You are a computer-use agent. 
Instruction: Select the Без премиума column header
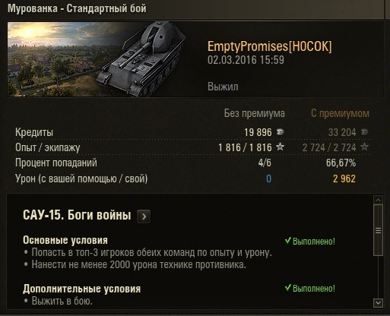click(254, 113)
